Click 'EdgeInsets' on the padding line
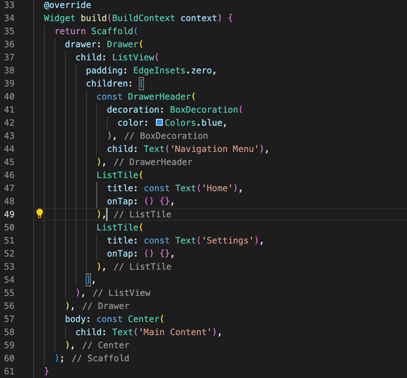407x378 pixels. pyautogui.click(x=159, y=70)
